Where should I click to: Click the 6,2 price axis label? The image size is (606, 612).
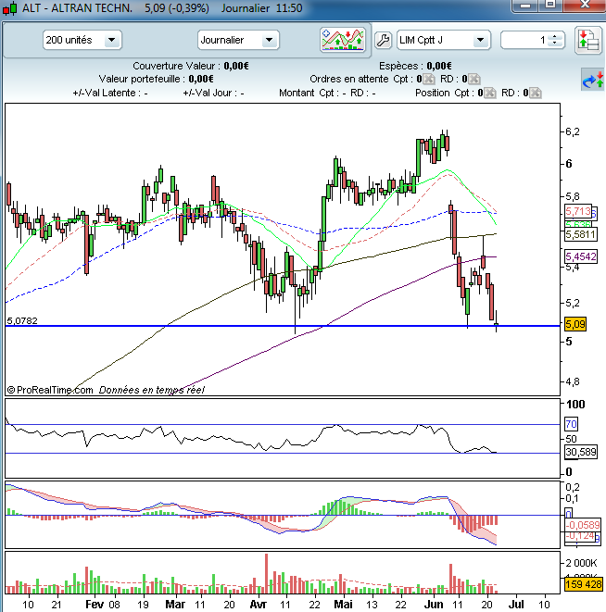[573, 131]
